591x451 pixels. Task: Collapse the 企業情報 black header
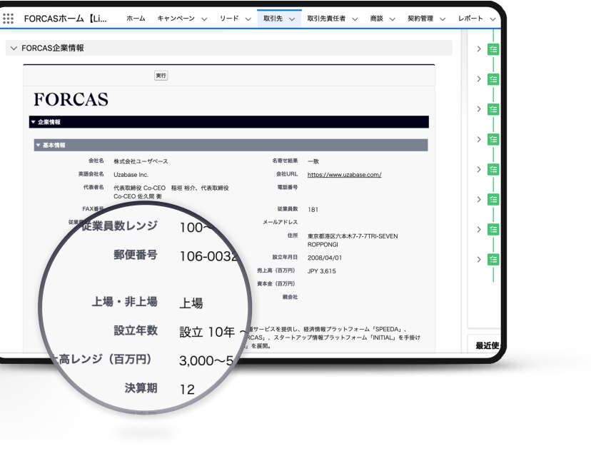pyautogui.click(x=229, y=122)
